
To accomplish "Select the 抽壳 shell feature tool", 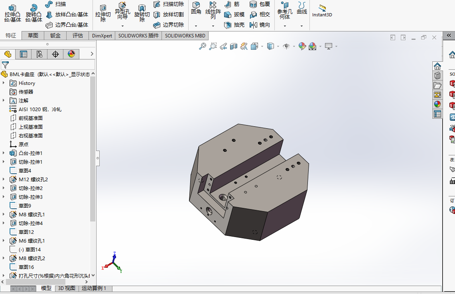I will click(234, 25).
